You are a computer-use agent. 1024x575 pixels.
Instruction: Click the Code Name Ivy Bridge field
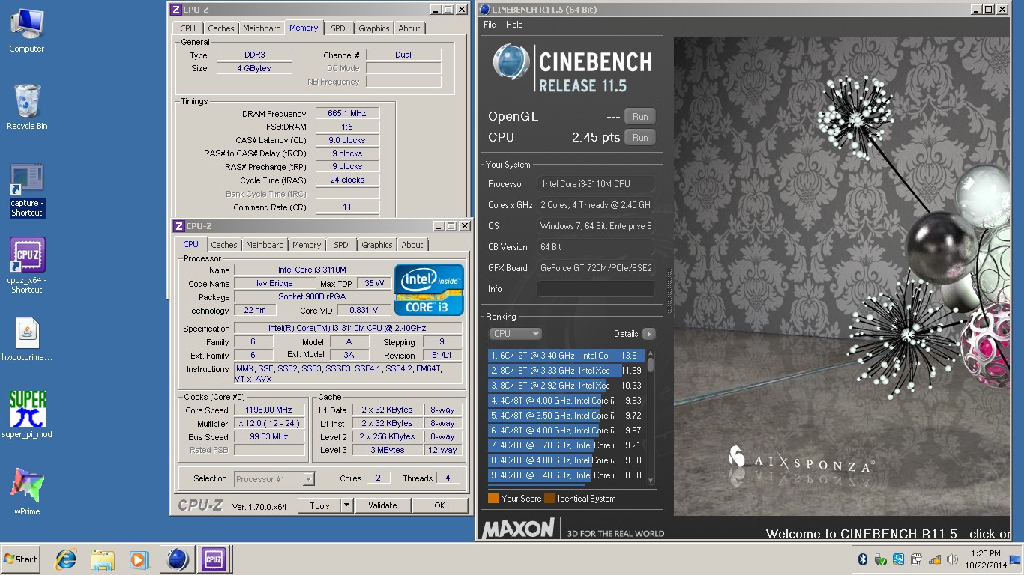point(274,283)
